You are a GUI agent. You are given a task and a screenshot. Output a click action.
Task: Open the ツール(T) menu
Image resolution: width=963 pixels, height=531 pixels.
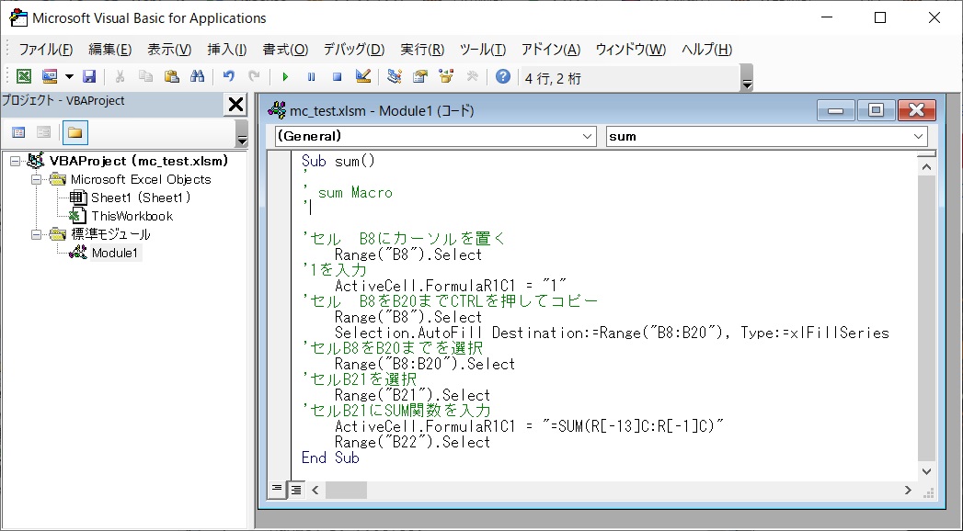[483, 49]
